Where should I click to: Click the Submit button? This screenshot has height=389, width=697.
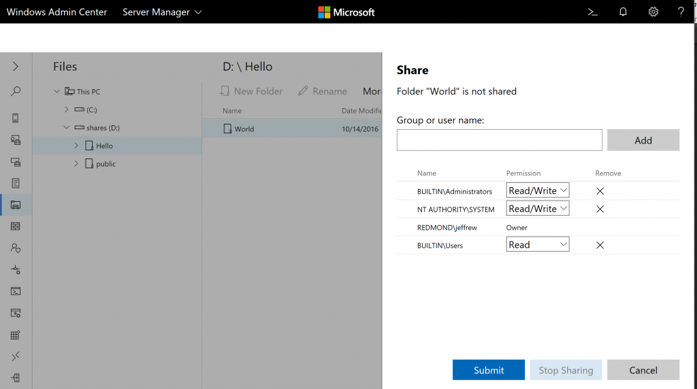tap(489, 370)
